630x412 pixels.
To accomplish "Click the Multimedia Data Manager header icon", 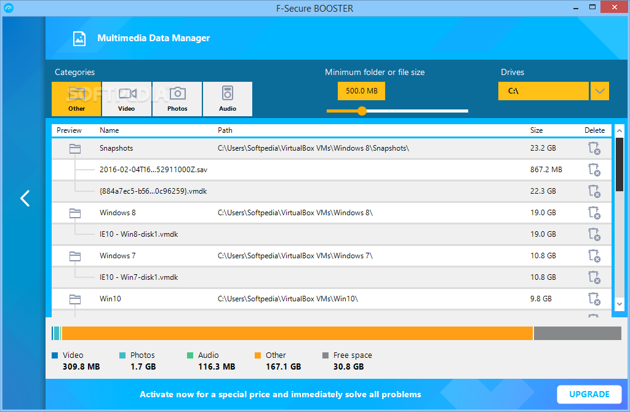I will point(79,39).
